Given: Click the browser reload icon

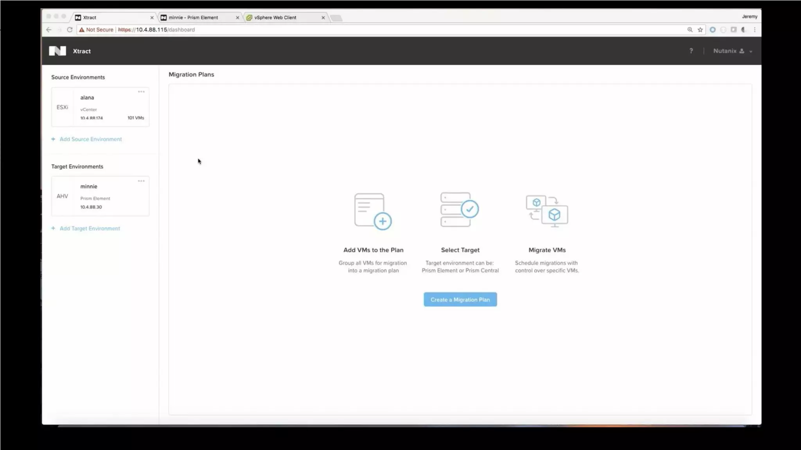Looking at the screenshot, I should pos(70,30).
